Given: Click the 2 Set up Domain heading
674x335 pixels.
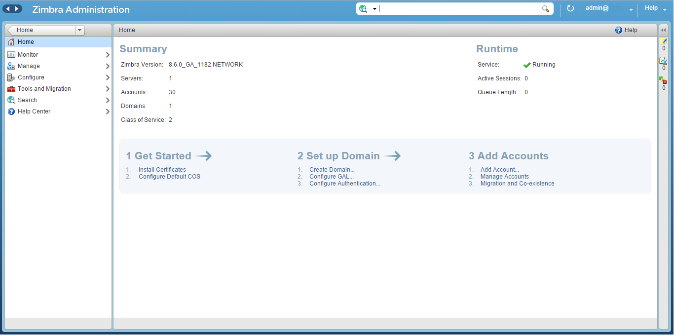Looking at the screenshot, I should [338, 156].
